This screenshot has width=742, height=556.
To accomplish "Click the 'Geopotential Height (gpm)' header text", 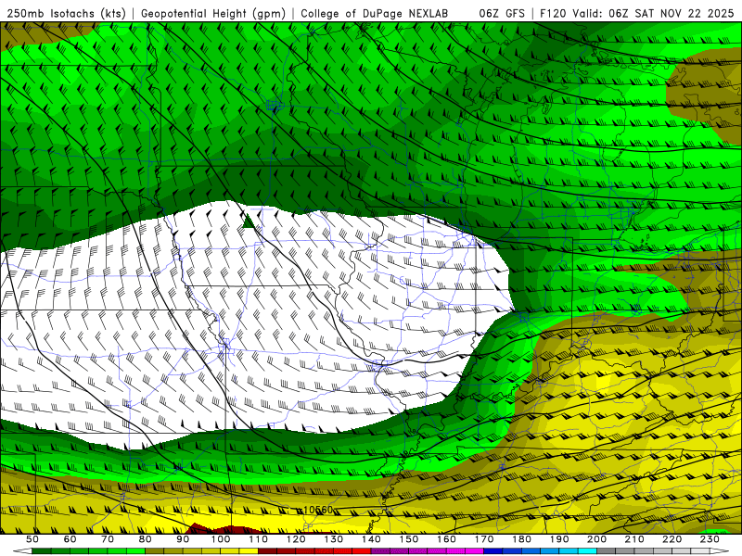I will pos(213,13).
